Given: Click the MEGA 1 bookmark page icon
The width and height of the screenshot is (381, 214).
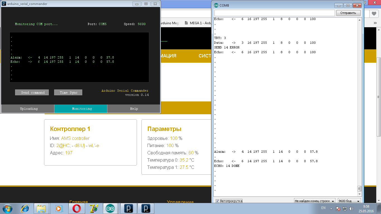Looking at the screenshot, I should [x=186, y=23].
